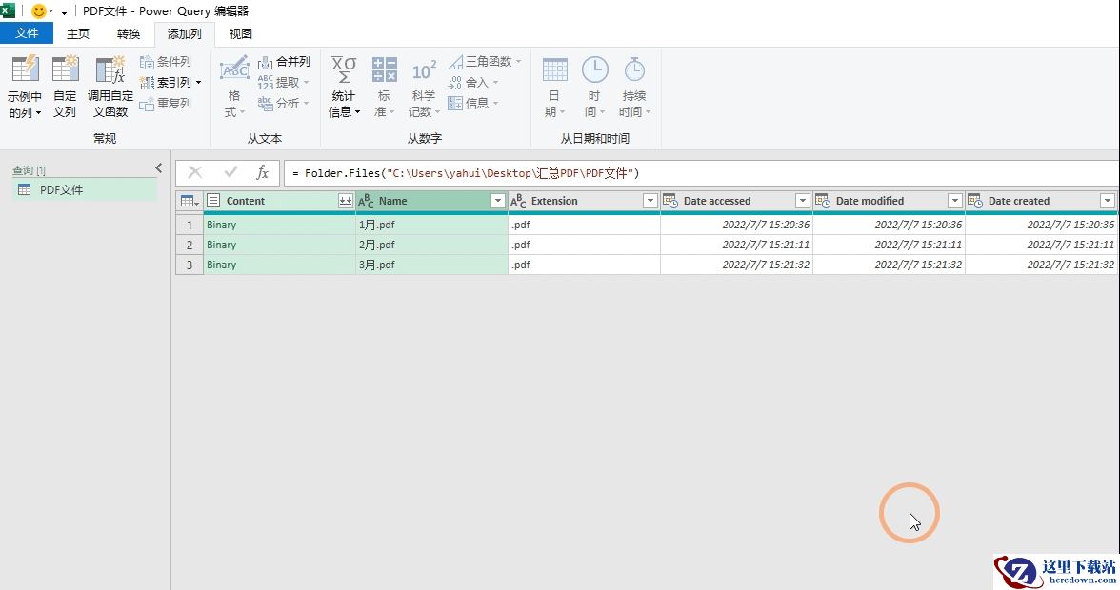This screenshot has width=1120, height=590.
Task: Click 合并列 (merge columns) button
Action: click(x=284, y=62)
